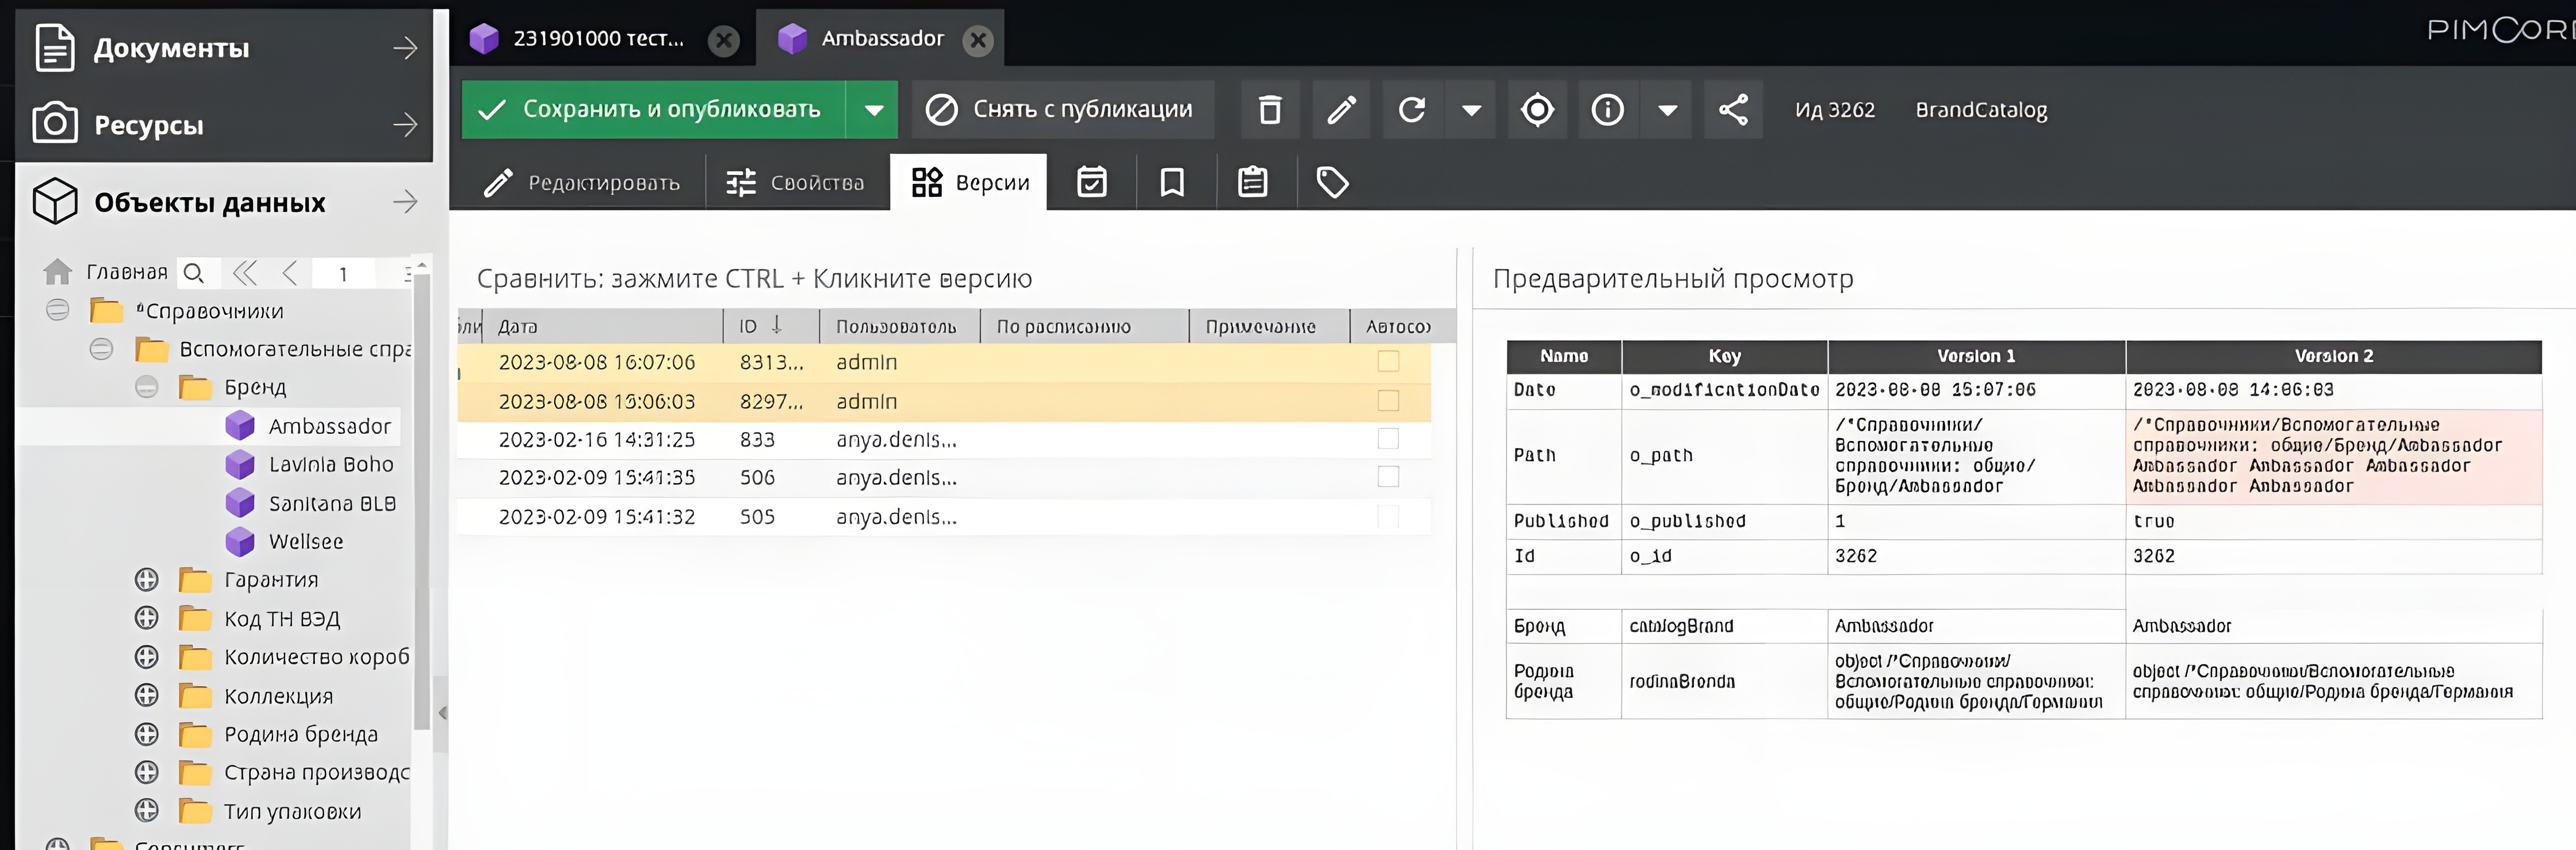The width and height of the screenshot is (2576, 850).
Task: Click the locate-in-tree target icon
Action: 1537,110
